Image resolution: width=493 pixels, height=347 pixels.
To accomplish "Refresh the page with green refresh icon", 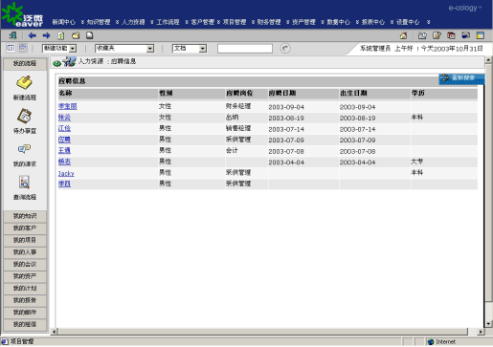I will coord(61,35).
